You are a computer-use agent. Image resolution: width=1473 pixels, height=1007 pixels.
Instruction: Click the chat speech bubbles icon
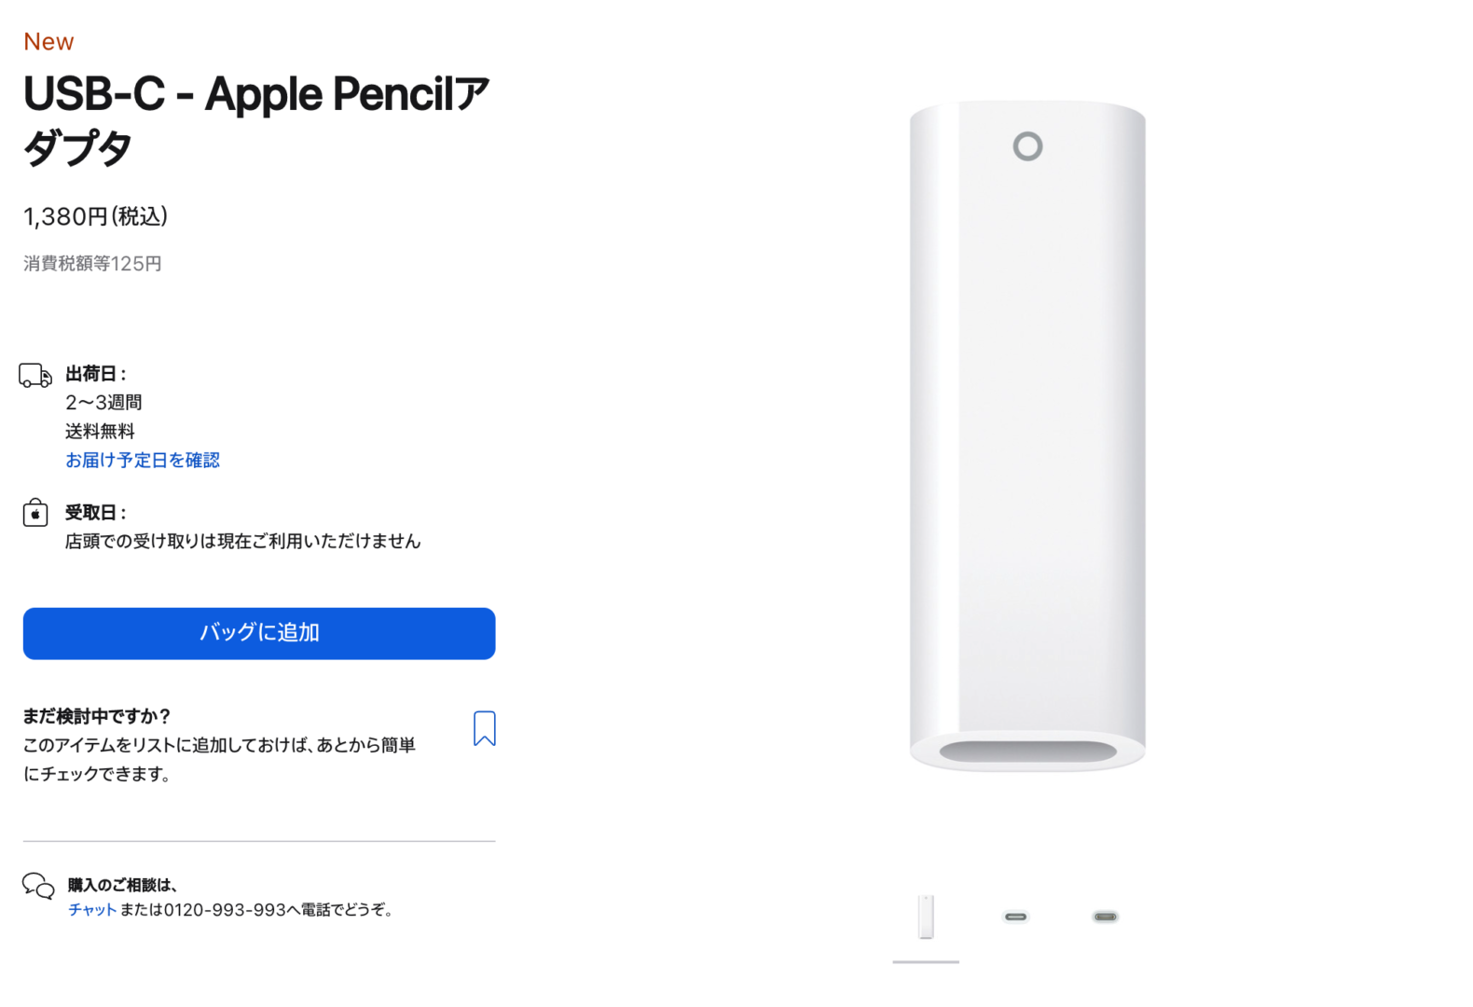click(38, 886)
